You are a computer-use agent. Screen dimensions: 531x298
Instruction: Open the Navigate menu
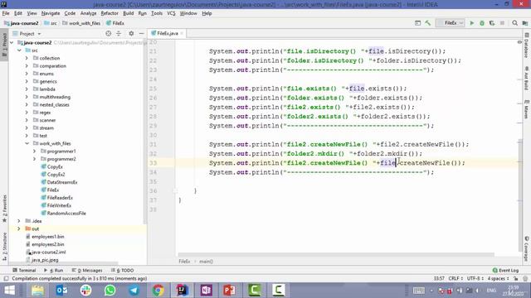51,13
